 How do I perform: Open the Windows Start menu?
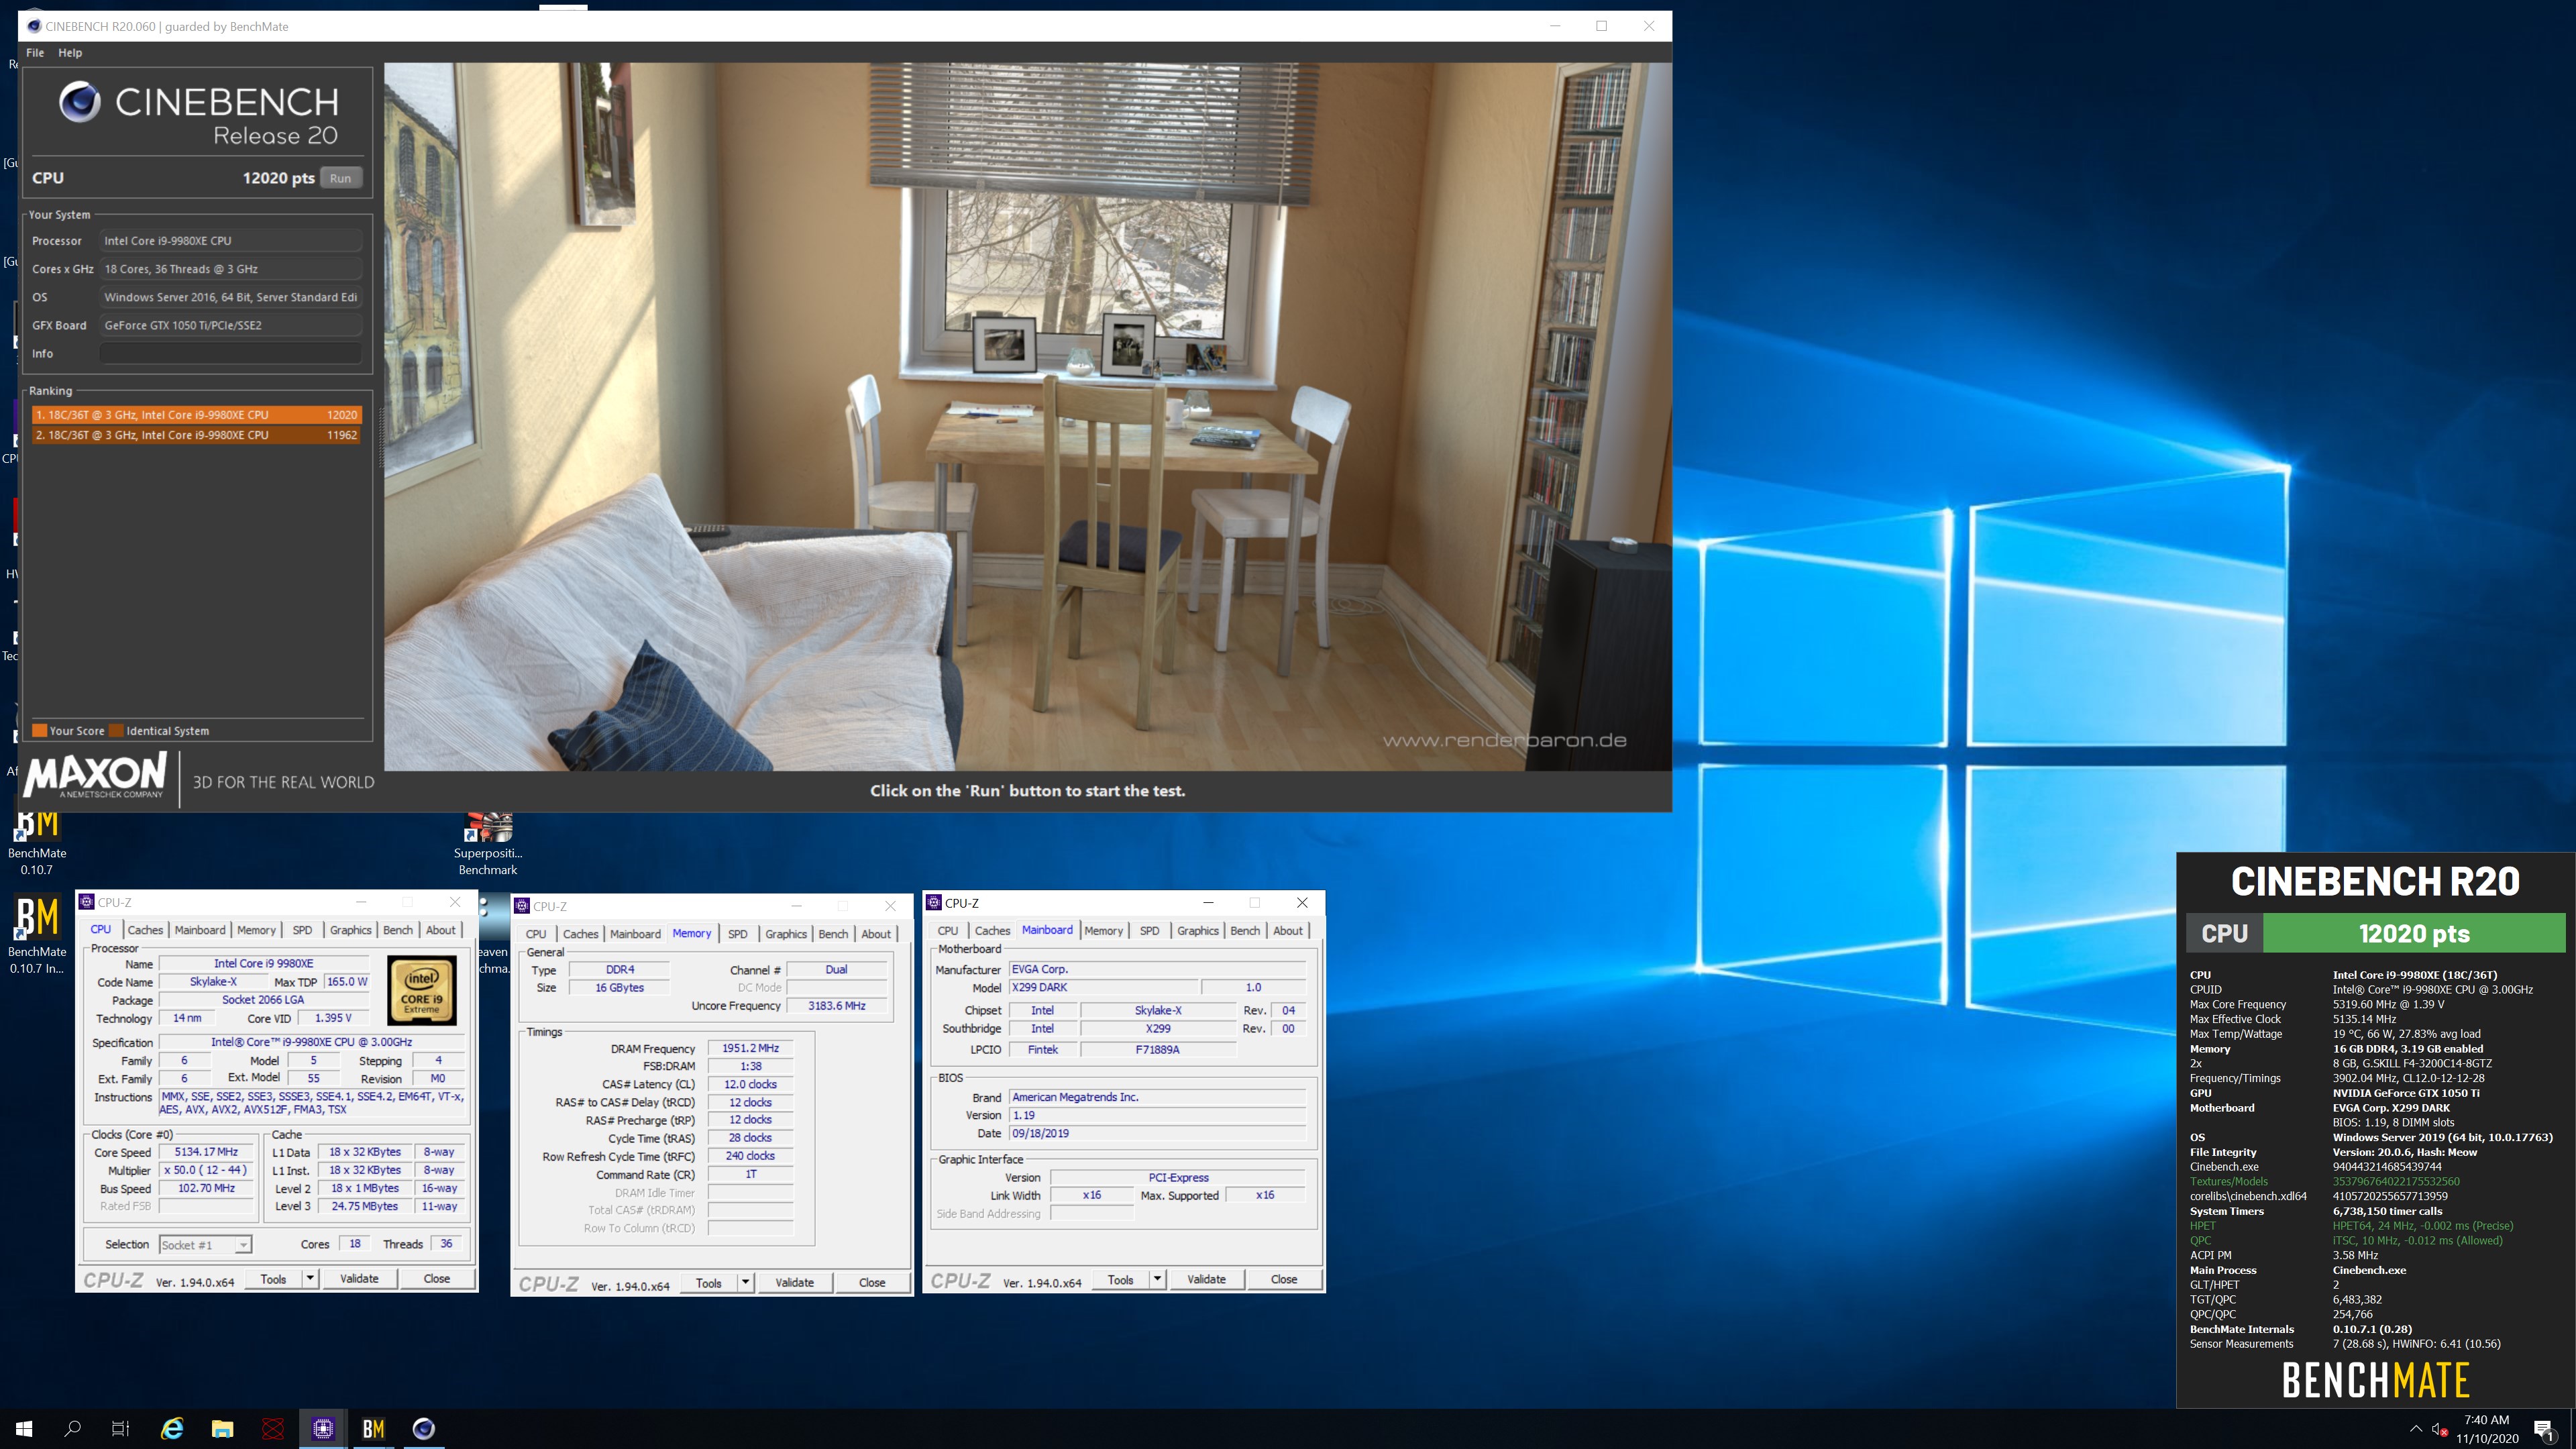click(x=24, y=1428)
